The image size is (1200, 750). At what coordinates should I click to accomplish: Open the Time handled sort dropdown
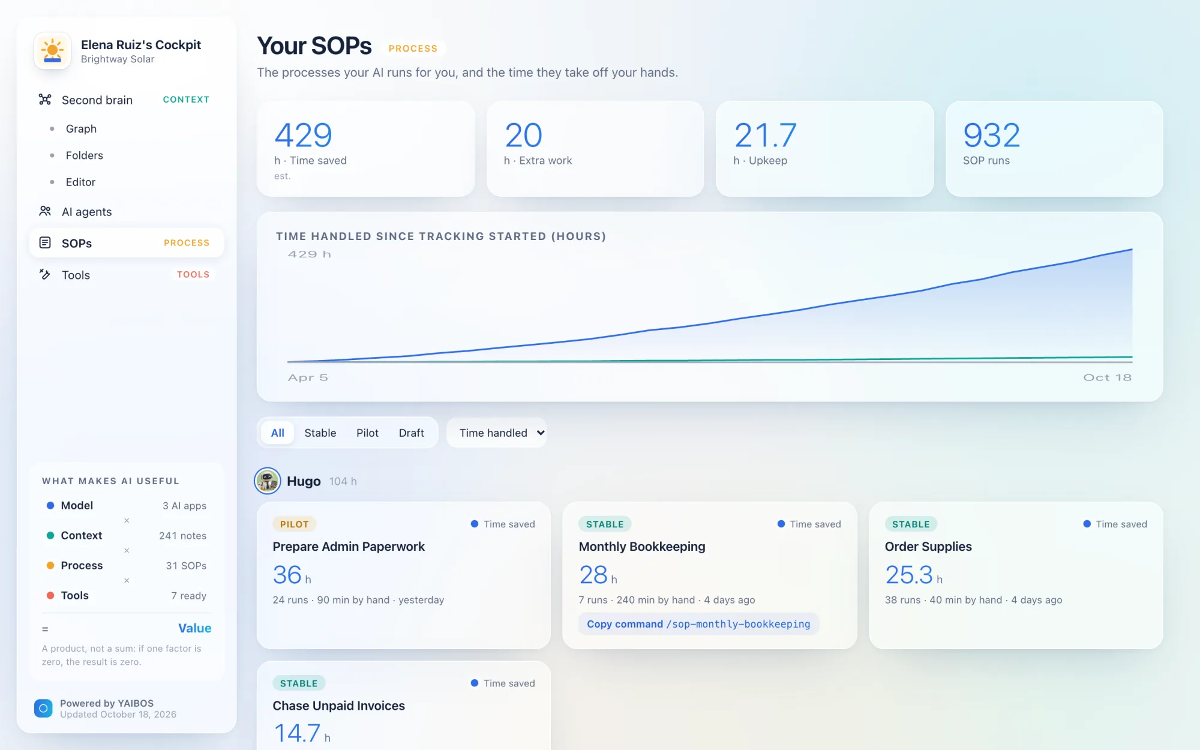click(x=497, y=433)
